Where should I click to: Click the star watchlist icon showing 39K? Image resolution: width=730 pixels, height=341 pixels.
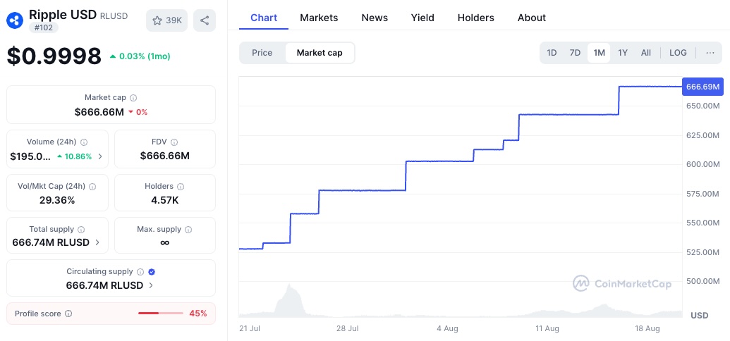pos(166,20)
